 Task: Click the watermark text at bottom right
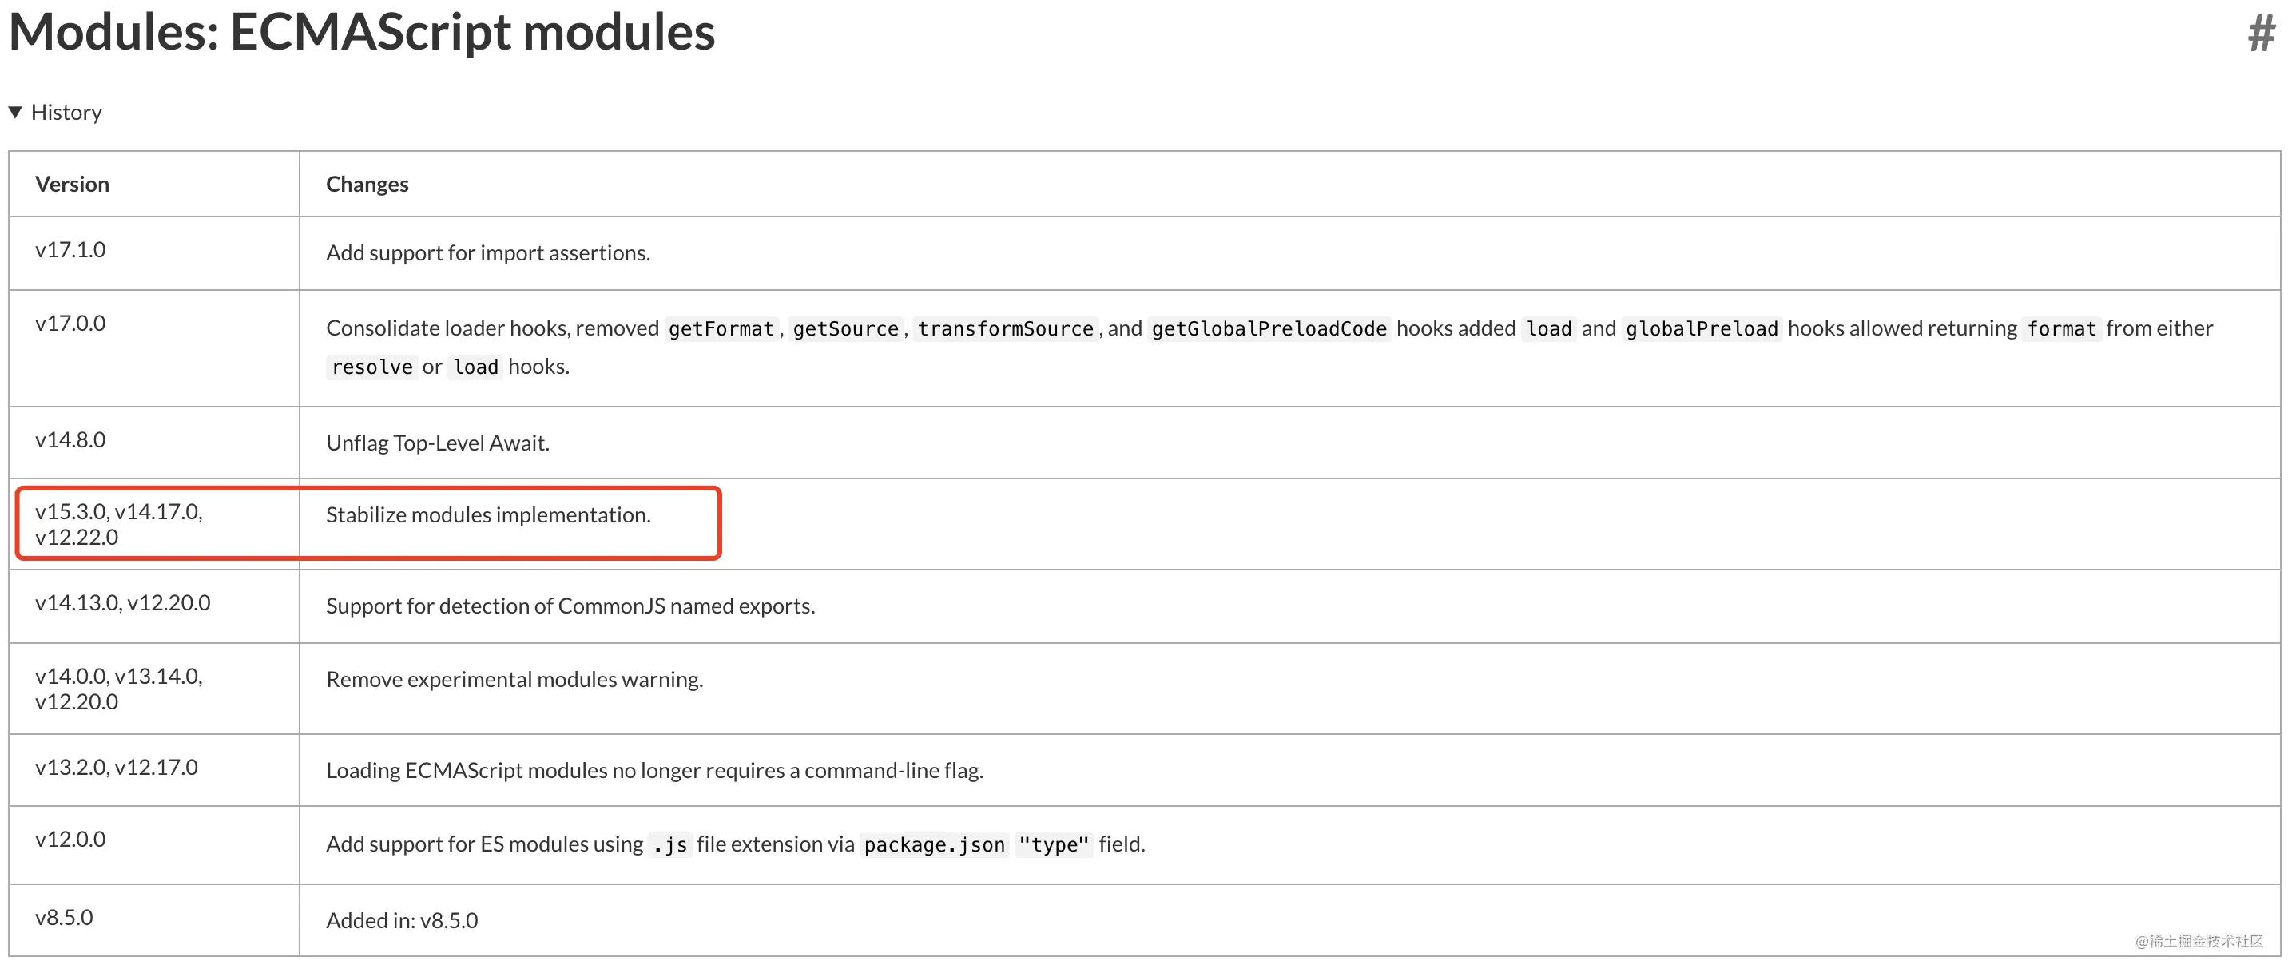pyautogui.click(x=2199, y=941)
